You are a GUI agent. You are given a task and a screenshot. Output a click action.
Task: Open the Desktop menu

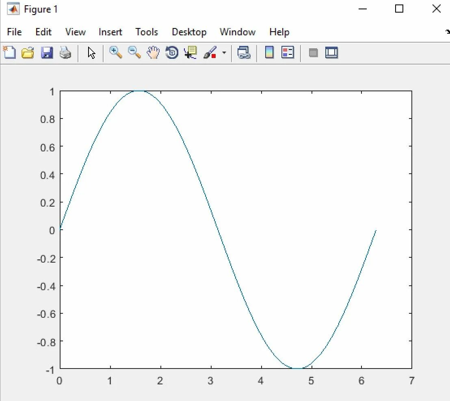click(x=189, y=32)
